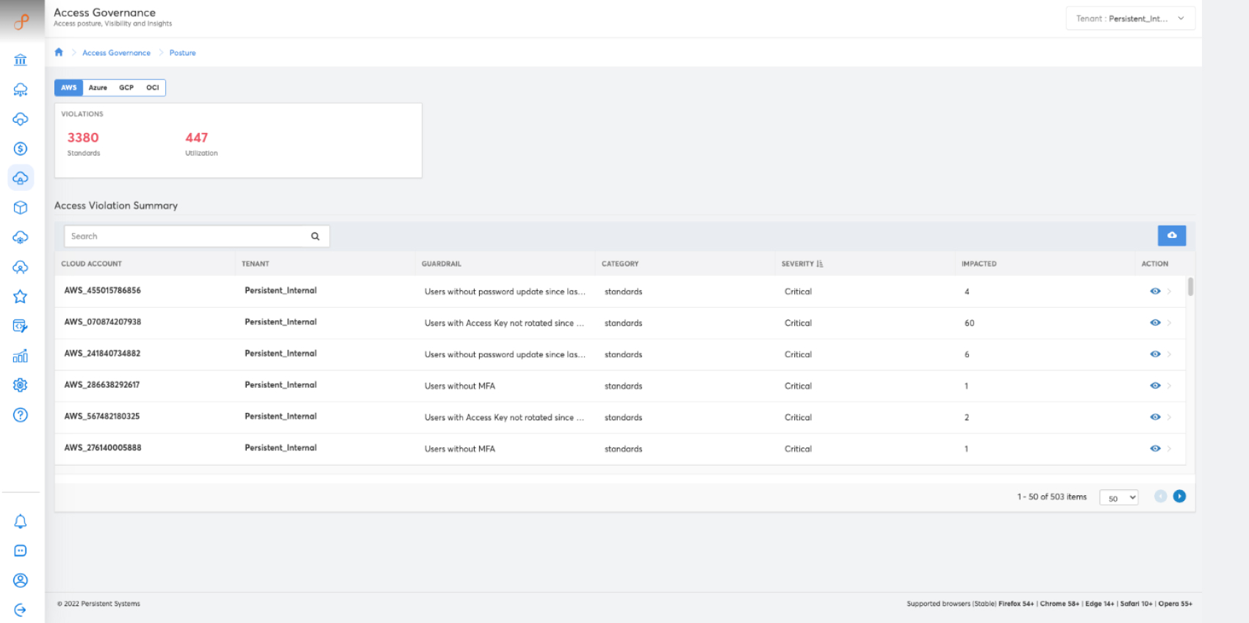The width and height of the screenshot is (1249, 623).
Task: Expand the chevron in the AWS_241840734882 row
Action: (x=1169, y=354)
